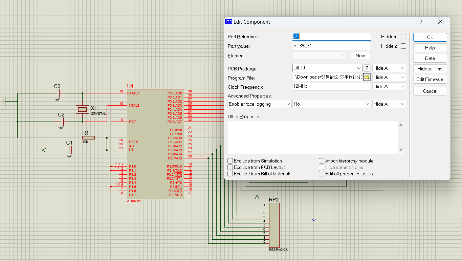The height and width of the screenshot is (261, 462).
Task: Click the P1.7 pin label
Action: point(132,195)
